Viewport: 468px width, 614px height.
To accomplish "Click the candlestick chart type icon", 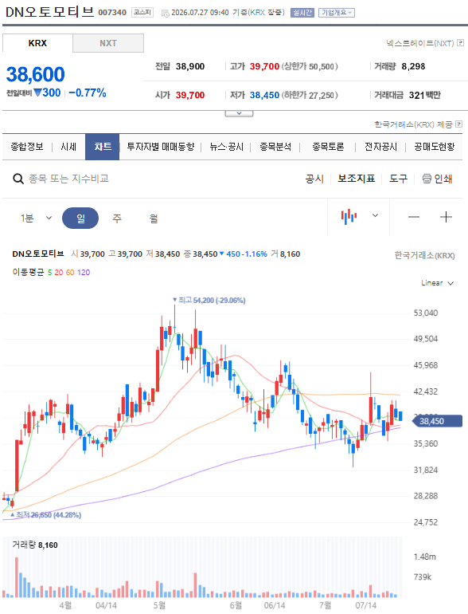I will pyautogui.click(x=349, y=217).
